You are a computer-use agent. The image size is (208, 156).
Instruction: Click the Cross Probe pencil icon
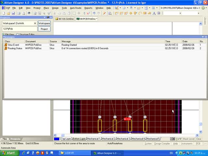point(104,13)
